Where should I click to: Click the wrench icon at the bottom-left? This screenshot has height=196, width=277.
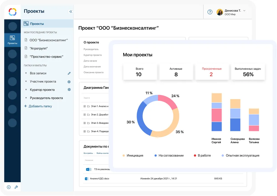point(16,187)
